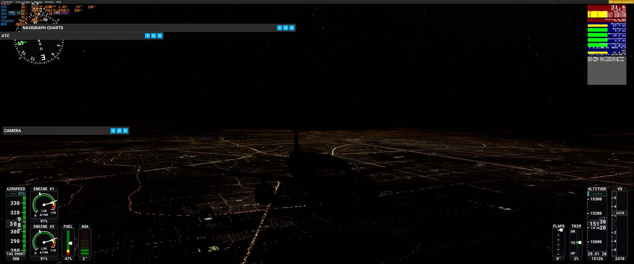Open the Tools menu
This screenshot has height=264, width=634.
pyautogui.click(x=18, y=2)
